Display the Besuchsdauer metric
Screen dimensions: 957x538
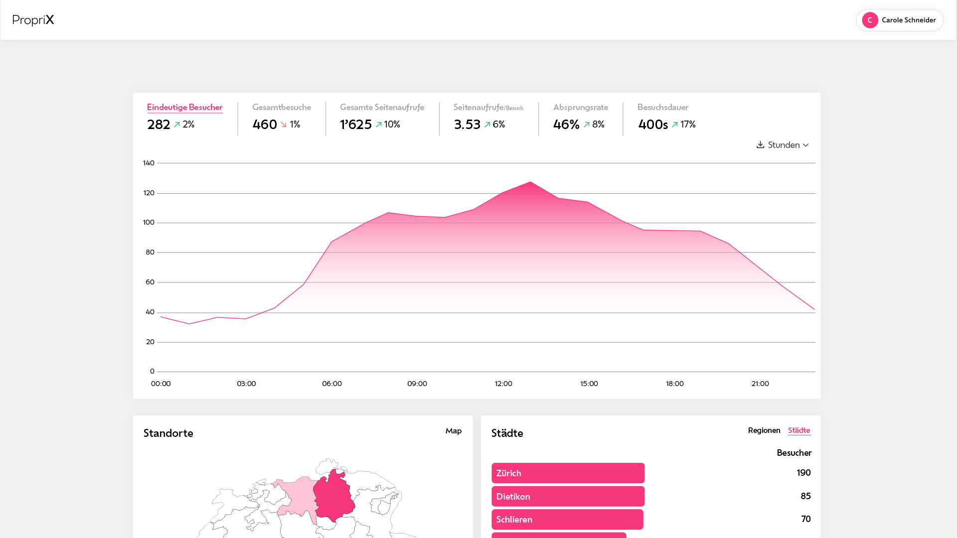[662, 107]
